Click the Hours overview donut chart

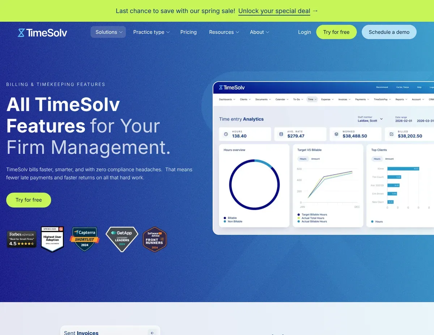point(255,184)
